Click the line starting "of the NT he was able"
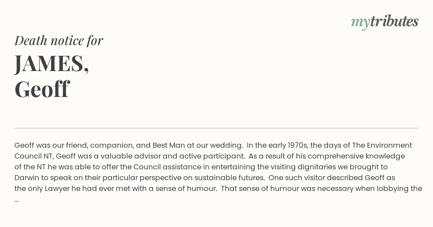The image size is (433, 227). pos(201,167)
